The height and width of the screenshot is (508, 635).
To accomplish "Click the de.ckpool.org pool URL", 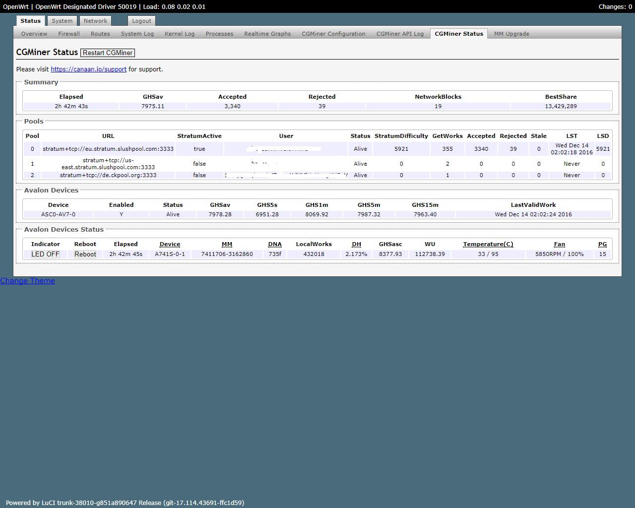I will click(108, 175).
